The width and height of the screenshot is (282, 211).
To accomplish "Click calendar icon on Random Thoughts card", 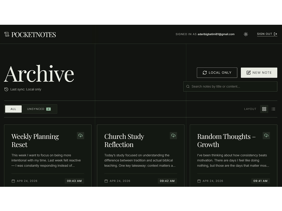I will (199, 181).
